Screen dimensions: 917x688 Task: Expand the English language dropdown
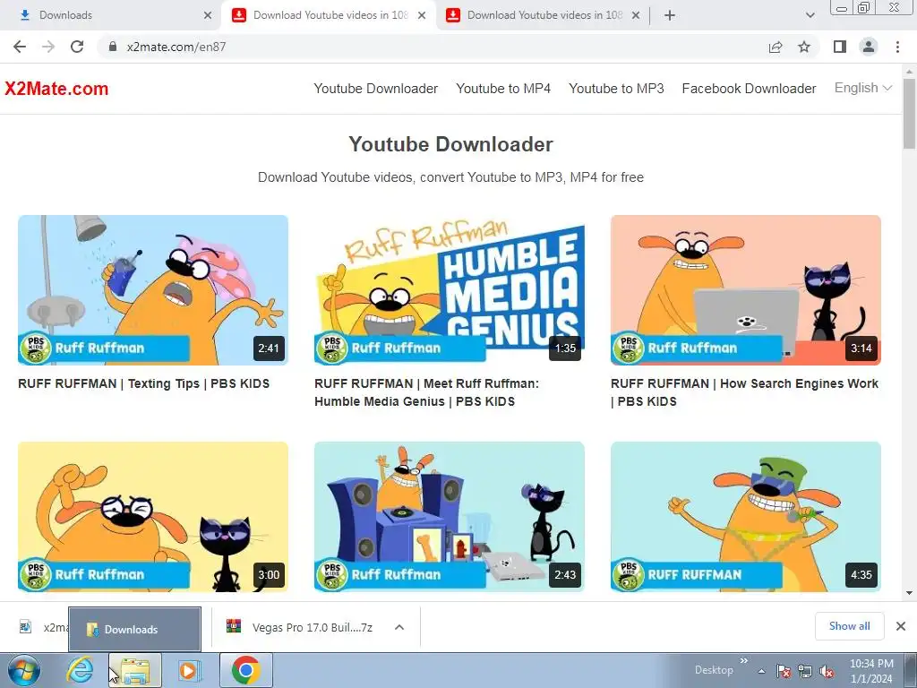(x=862, y=88)
